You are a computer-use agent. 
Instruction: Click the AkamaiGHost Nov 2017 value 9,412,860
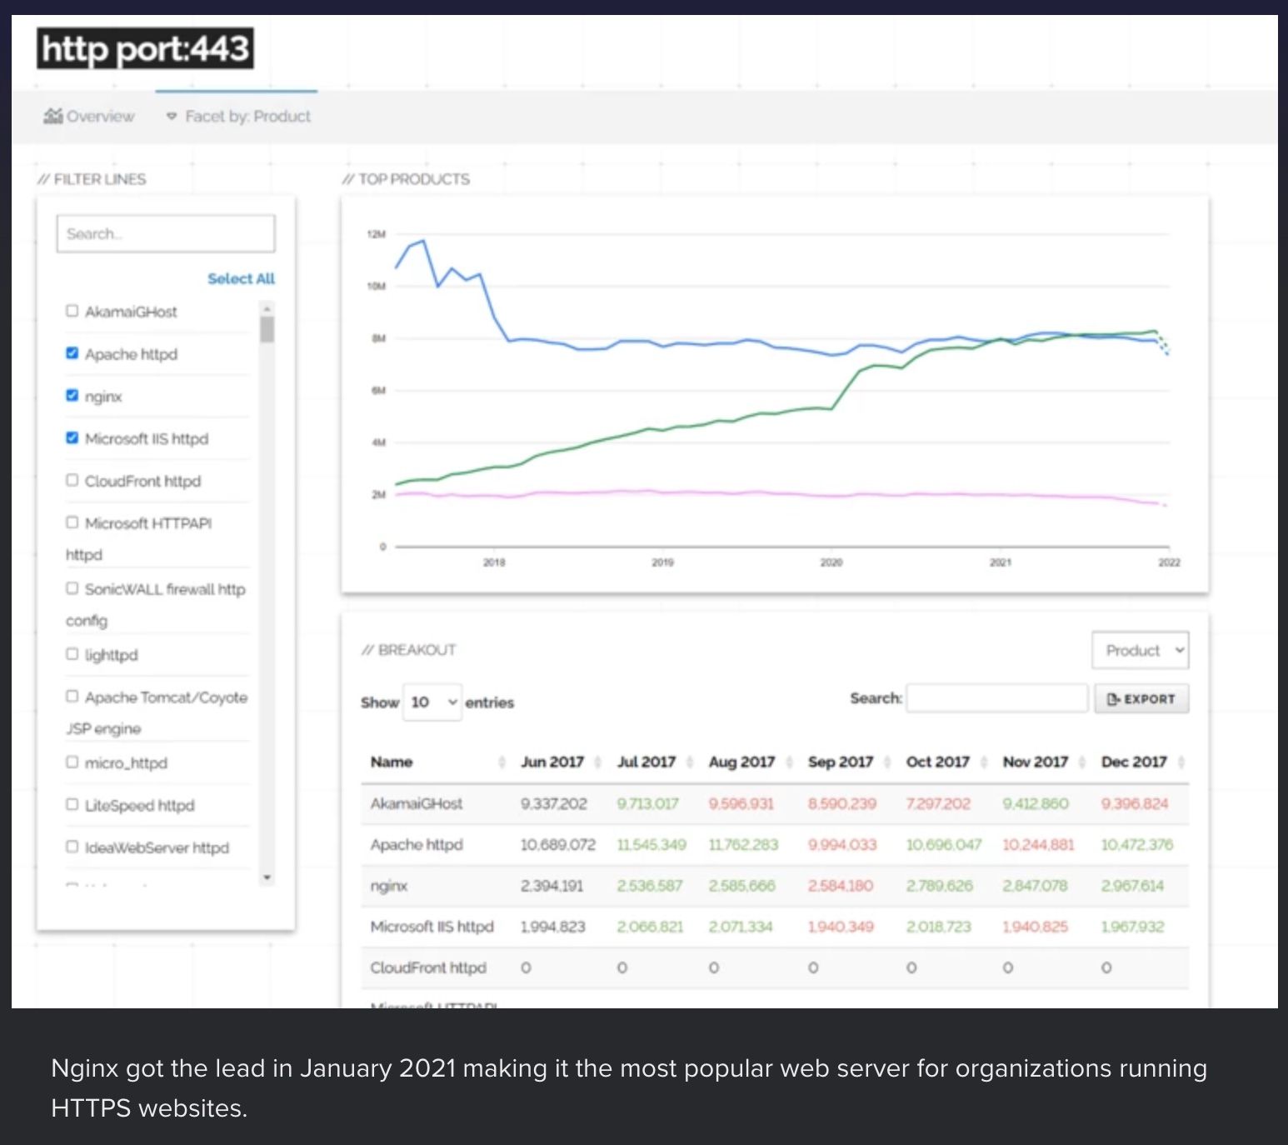[x=1036, y=803]
